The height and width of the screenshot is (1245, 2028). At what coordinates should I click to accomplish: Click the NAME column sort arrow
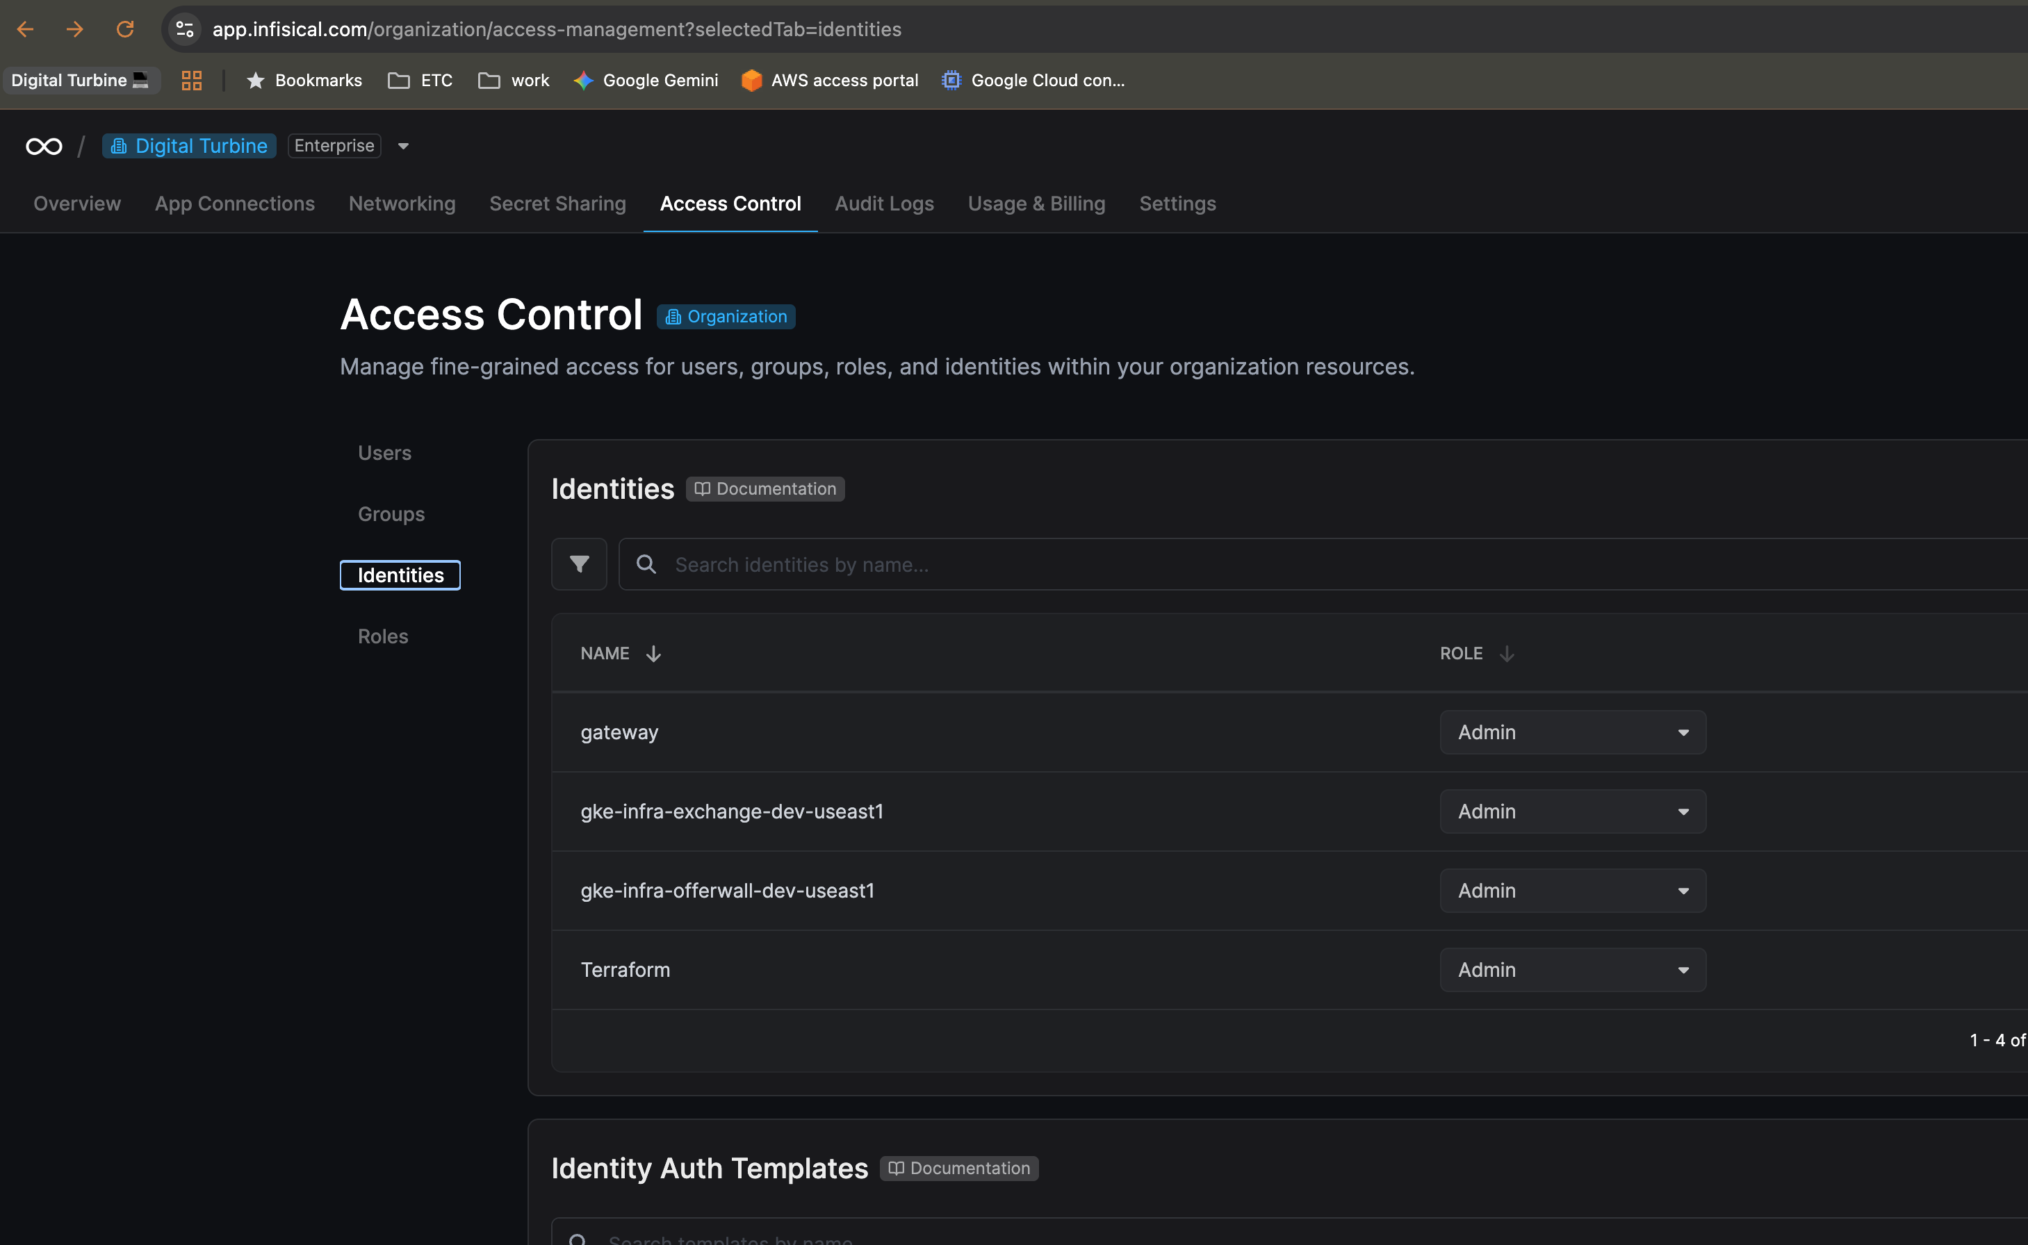coord(653,654)
